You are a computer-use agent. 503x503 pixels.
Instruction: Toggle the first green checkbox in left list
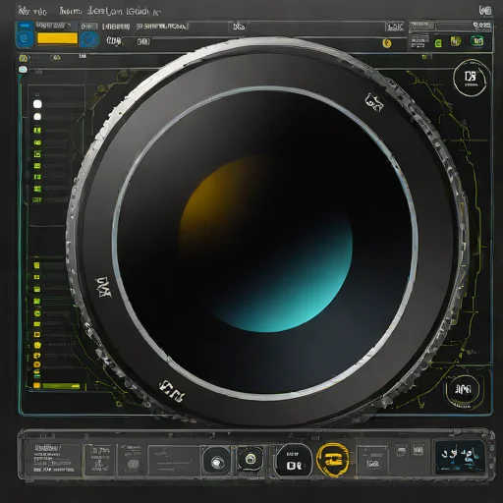(x=37, y=131)
